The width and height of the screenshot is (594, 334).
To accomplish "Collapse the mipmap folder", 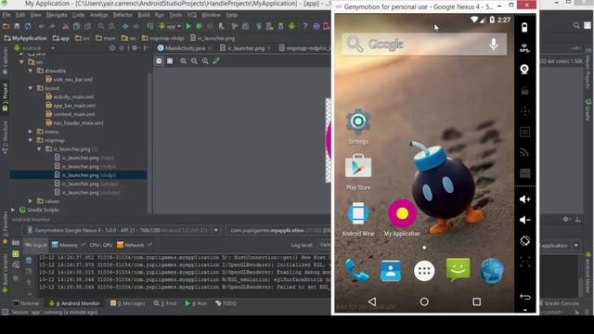I will pyautogui.click(x=31, y=140).
